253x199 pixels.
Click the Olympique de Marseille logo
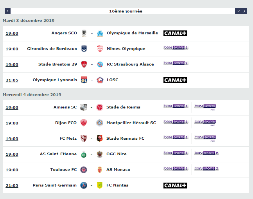pyautogui.click(x=100, y=33)
